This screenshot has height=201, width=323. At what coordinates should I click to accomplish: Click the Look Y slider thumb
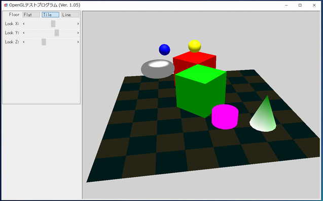tap(57, 33)
